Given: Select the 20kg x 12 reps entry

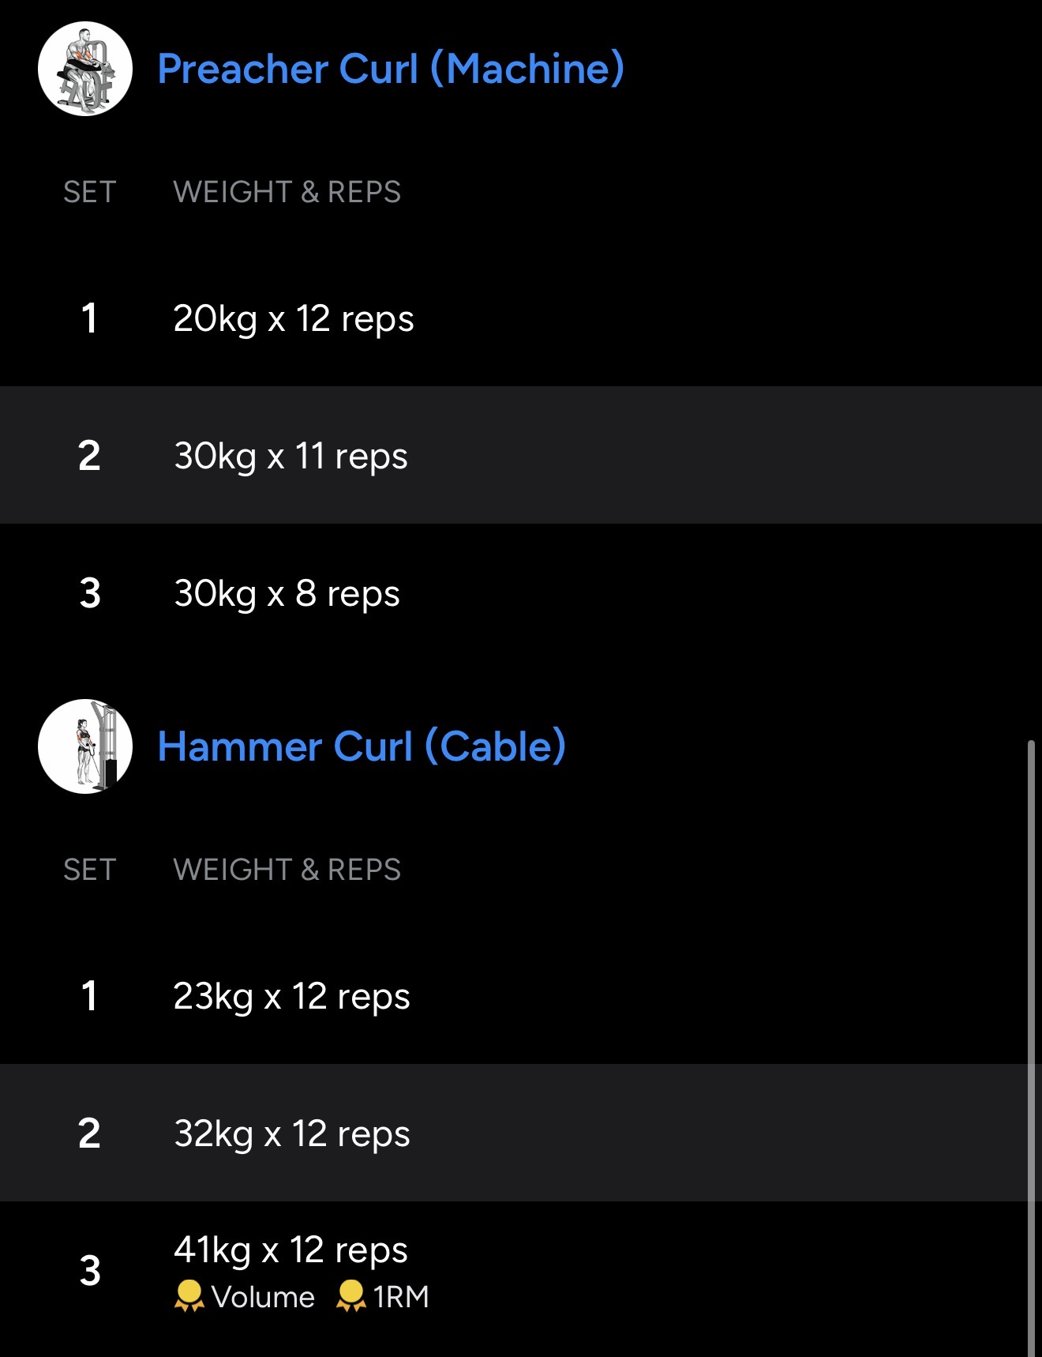Looking at the screenshot, I should (294, 319).
